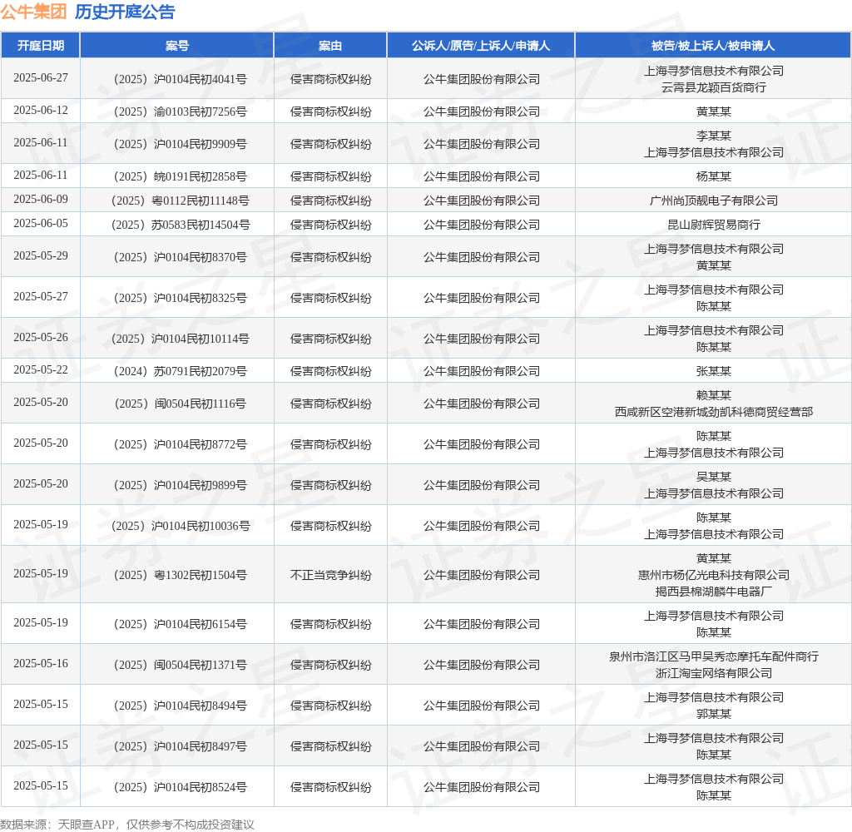Click the date 2025-05-26
This screenshot has height=832, width=852.
(41, 338)
